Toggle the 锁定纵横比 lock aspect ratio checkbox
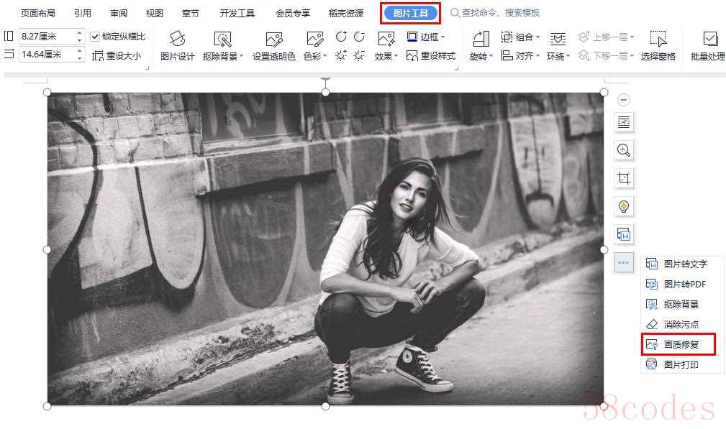 [95, 37]
